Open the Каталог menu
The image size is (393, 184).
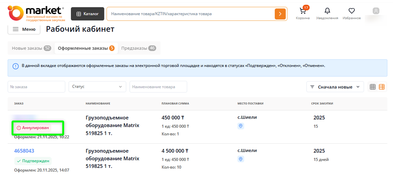pos(87,14)
